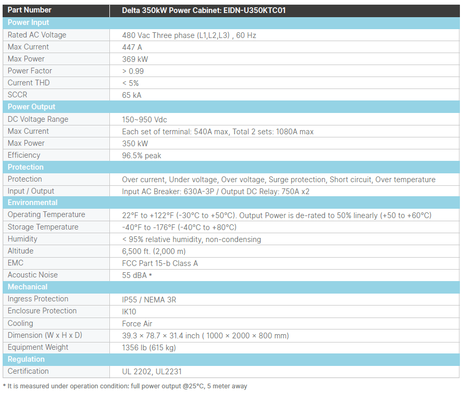Select the "> 0.99" power factor value
Image resolution: width=462 pixels, height=393 pixels.
(133, 71)
